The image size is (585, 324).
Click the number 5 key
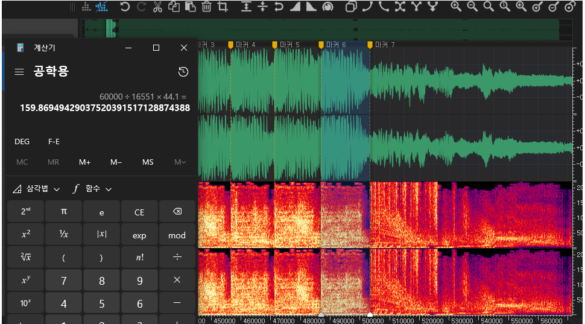[x=101, y=303]
